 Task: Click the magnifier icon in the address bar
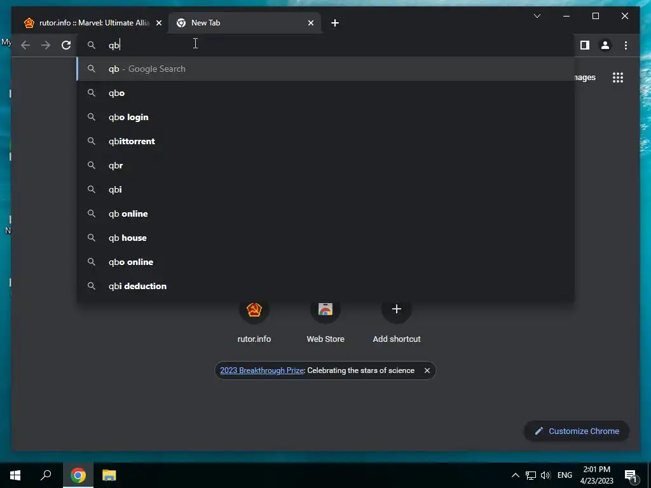92,45
